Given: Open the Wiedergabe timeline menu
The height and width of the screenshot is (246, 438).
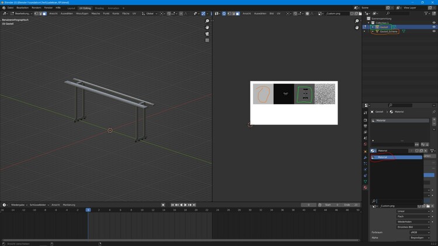Looking at the screenshot, I should point(19,205).
